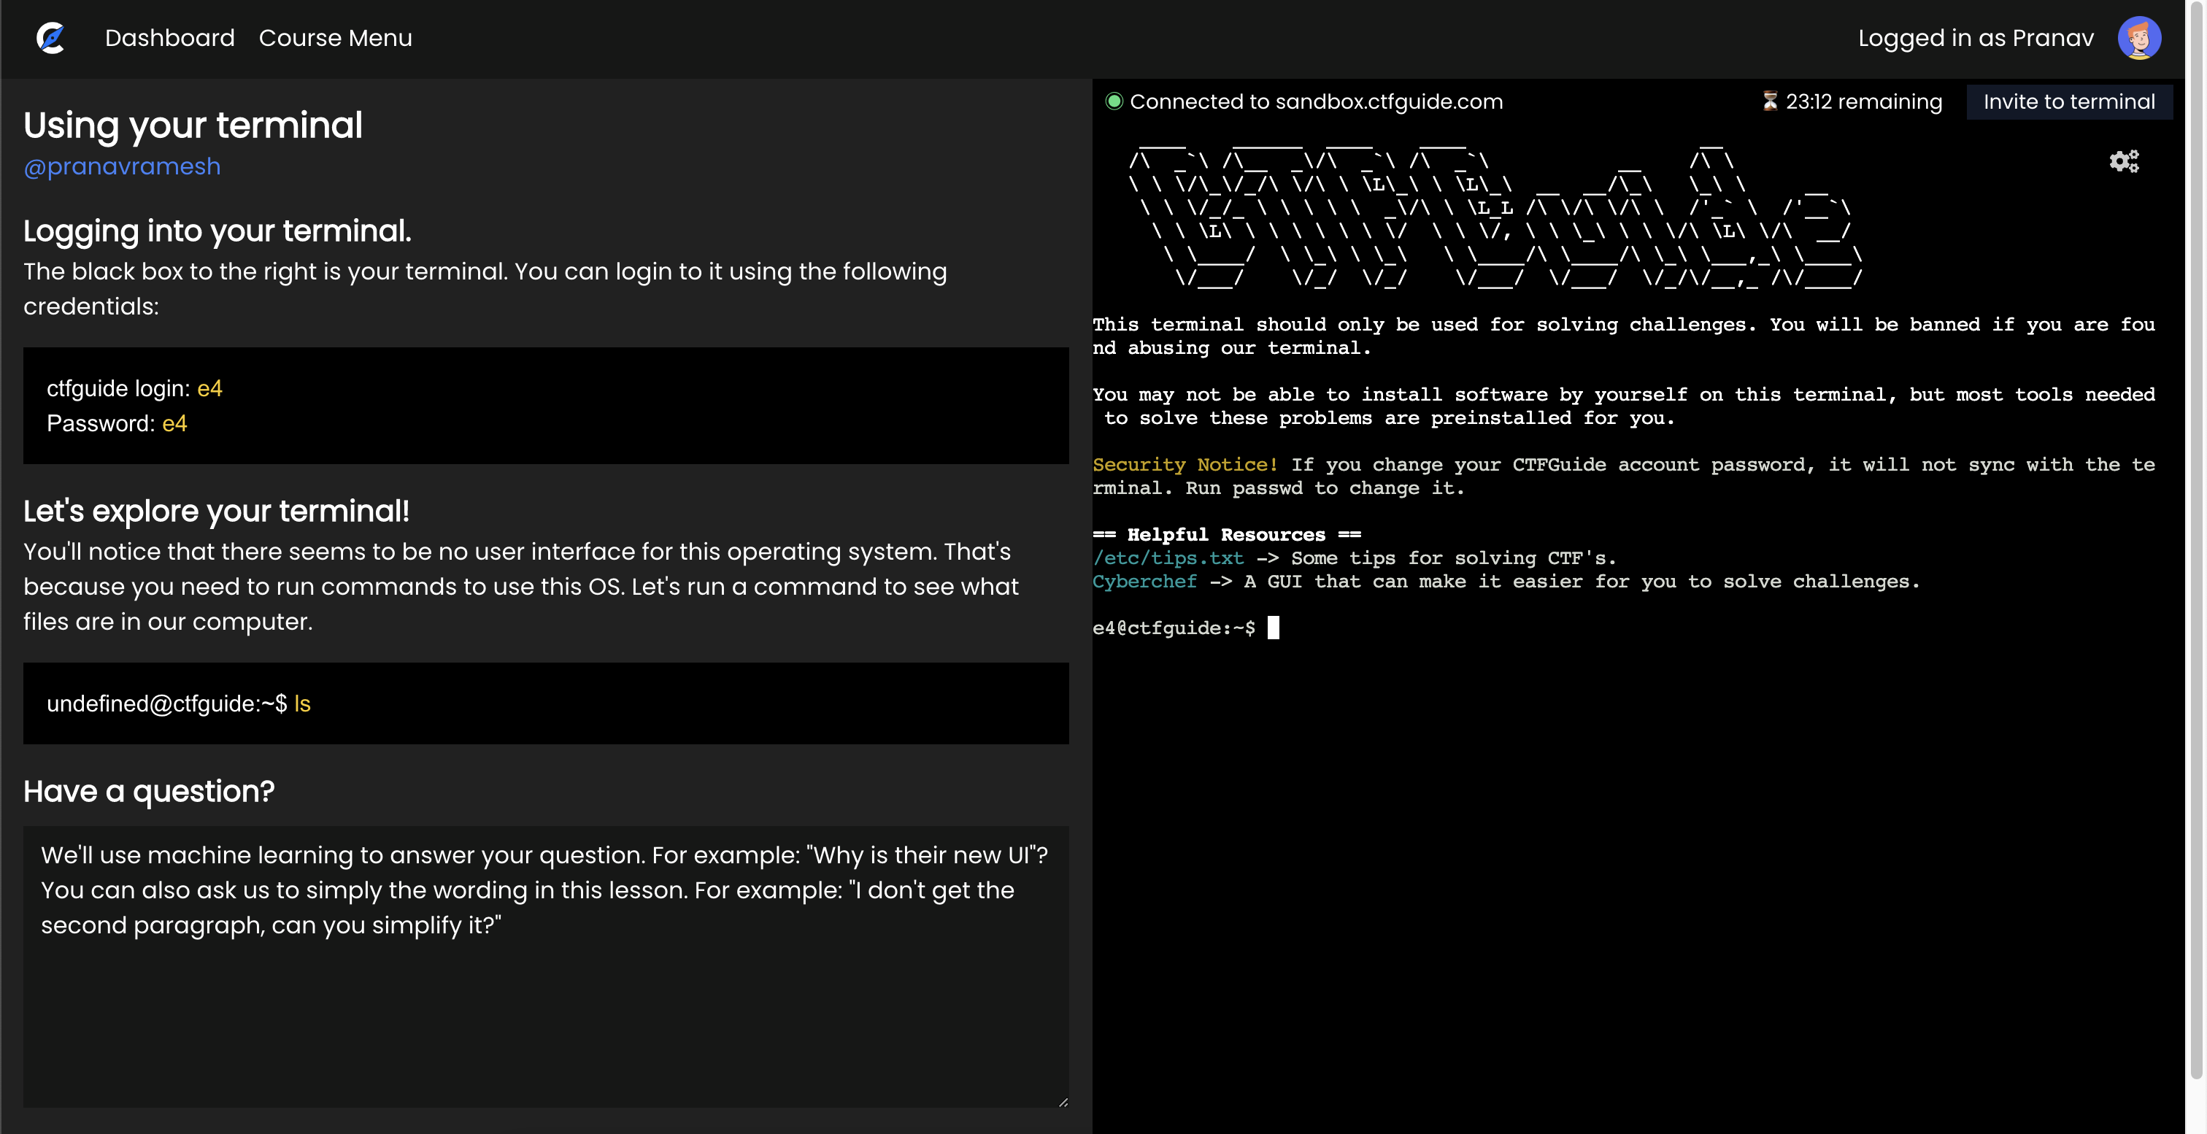The image size is (2207, 1134).
Task: Click the green connection status dot
Action: click(x=1114, y=101)
